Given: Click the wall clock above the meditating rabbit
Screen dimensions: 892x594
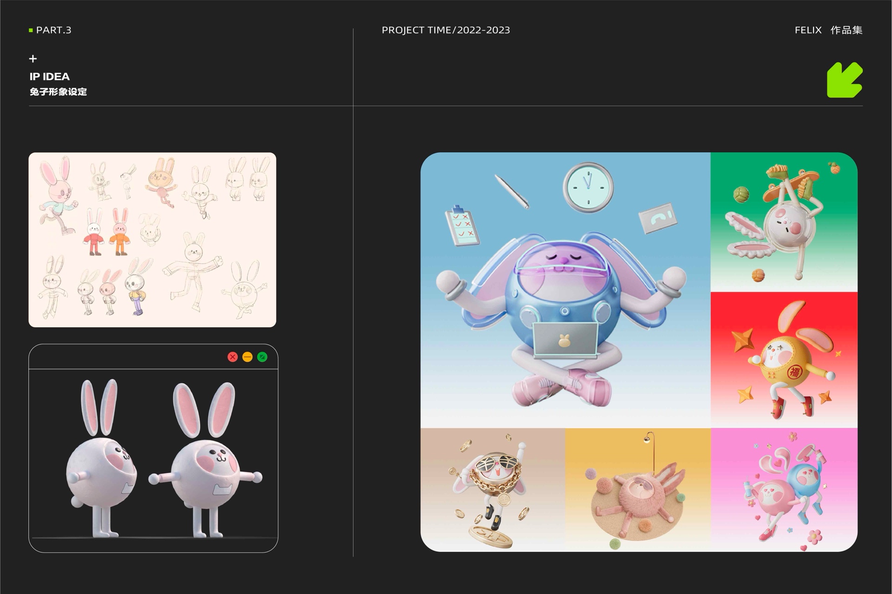Looking at the screenshot, I should tap(588, 187).
